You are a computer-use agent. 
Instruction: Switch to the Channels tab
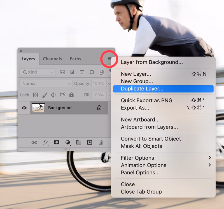pos(52,59)
